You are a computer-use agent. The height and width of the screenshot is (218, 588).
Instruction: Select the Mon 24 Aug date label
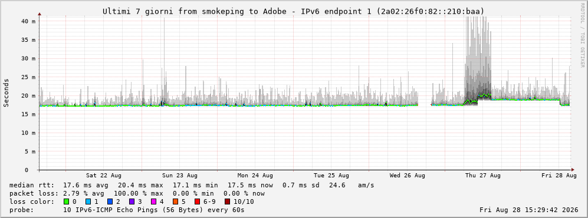coord(255,176)
